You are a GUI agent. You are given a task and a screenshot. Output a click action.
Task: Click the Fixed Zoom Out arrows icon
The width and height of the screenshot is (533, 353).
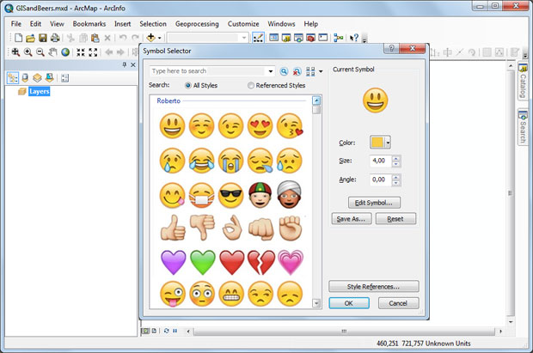tap(93, 52)
